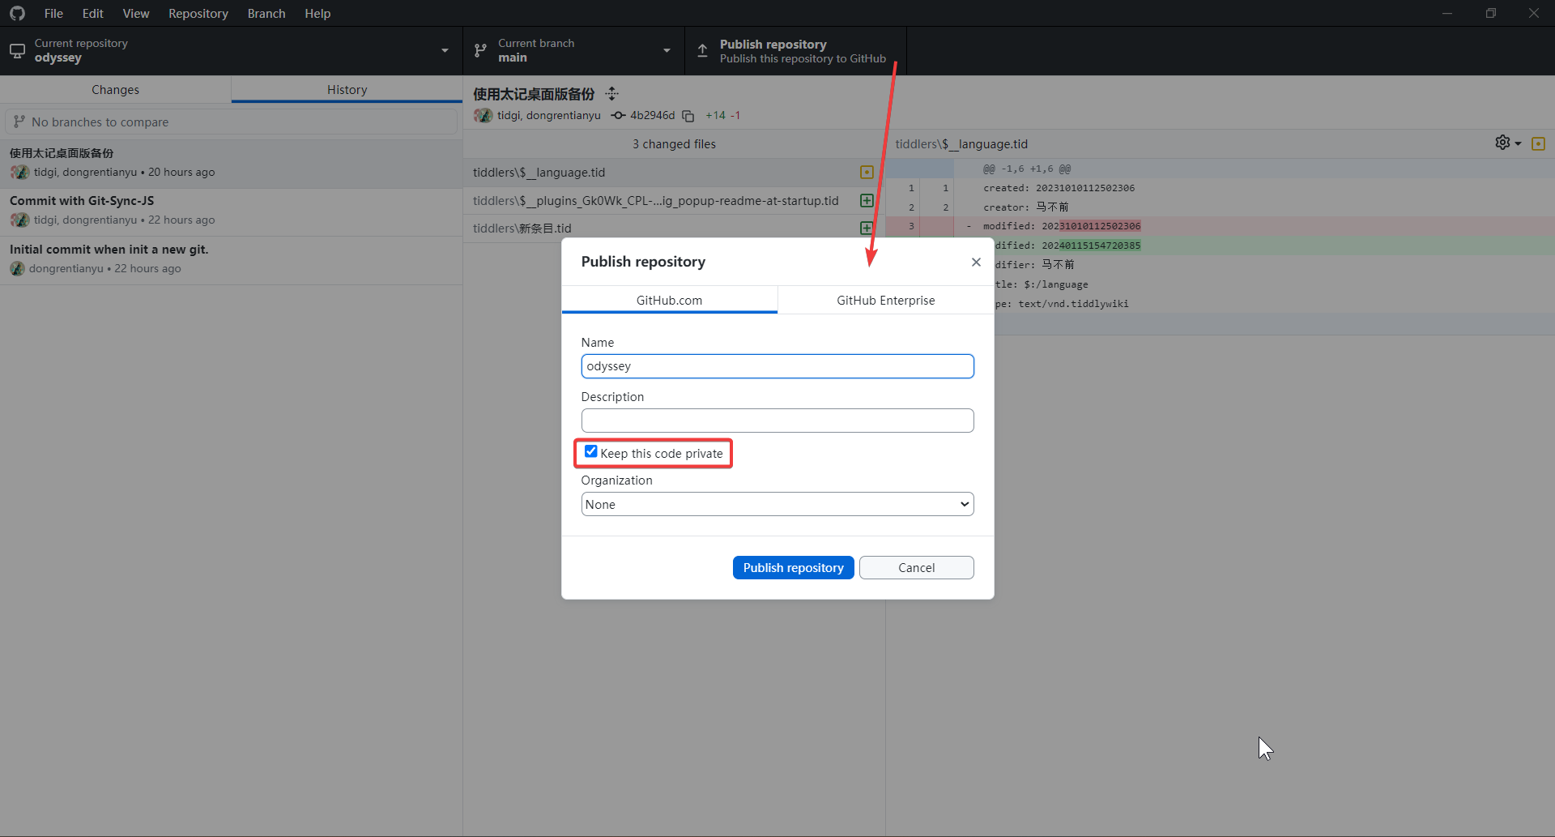Click Publish repository toolbar button
This screenshot has height=837, width=1555.
click(x=795, y=50)
